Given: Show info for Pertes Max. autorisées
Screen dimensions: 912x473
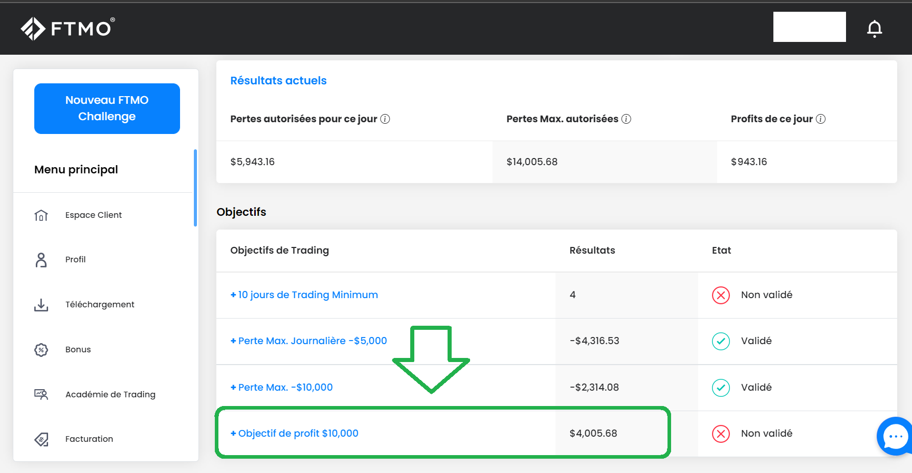Looking at the screenshot, I should pyautogui.click(x=626, y=119).
